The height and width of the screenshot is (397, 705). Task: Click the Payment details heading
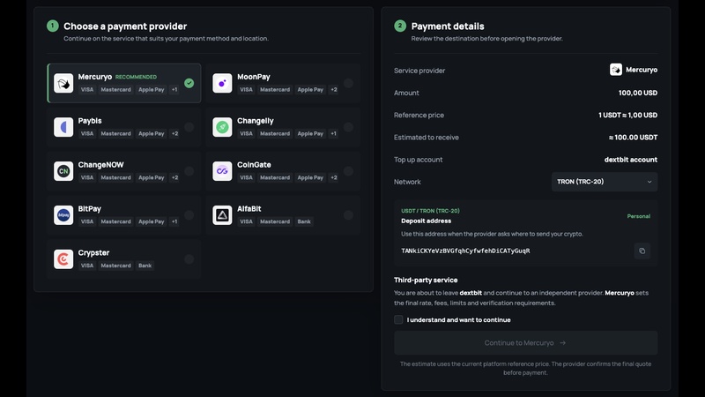coord(448,26)
